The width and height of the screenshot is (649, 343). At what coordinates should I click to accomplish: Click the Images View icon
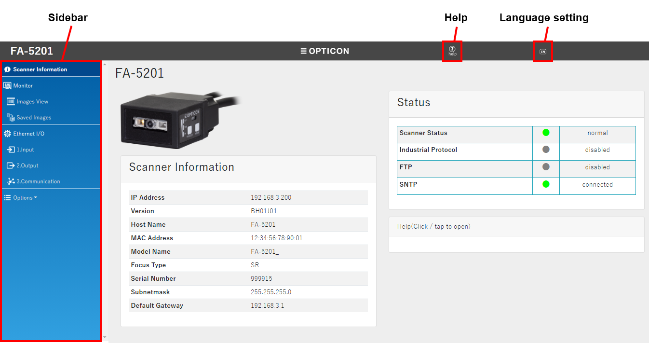pos(11,102)
